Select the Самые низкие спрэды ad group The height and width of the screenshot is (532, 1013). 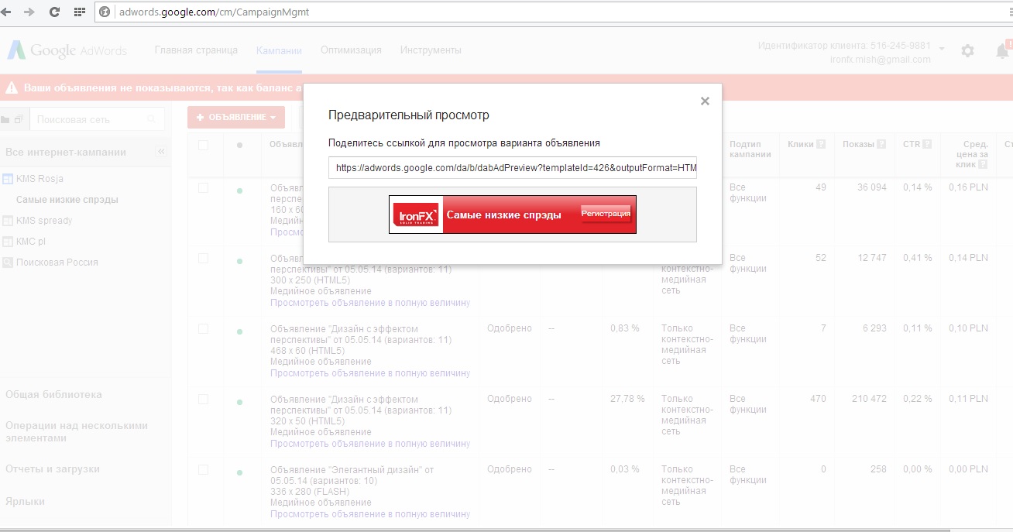point(67,200)
